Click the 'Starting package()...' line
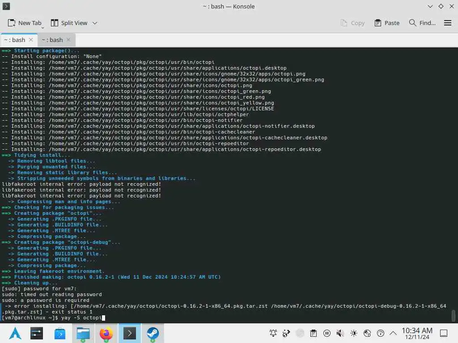Screen dimensions: 458x343 (x=41, y=50)
